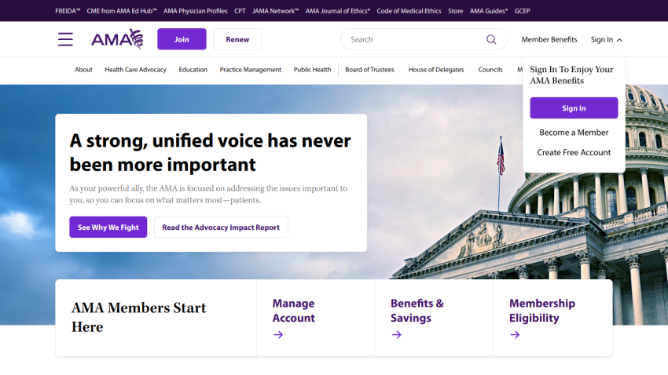Screen dimensions: 668x375
Task: Click the AMA logo
Action: tap(117, 39)
